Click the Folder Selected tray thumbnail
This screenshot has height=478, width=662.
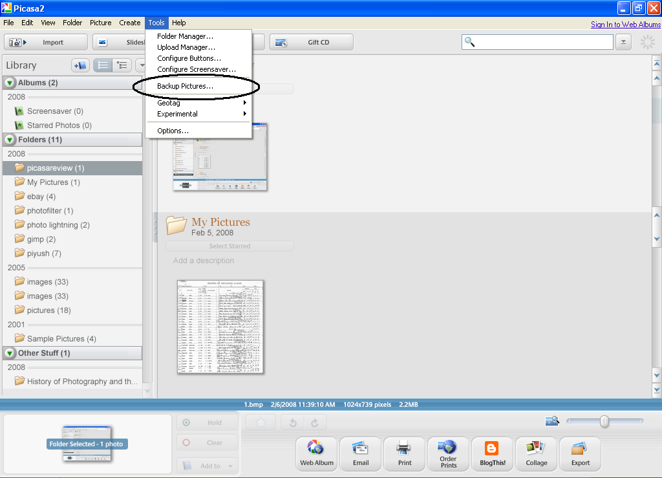pos(87,444)
